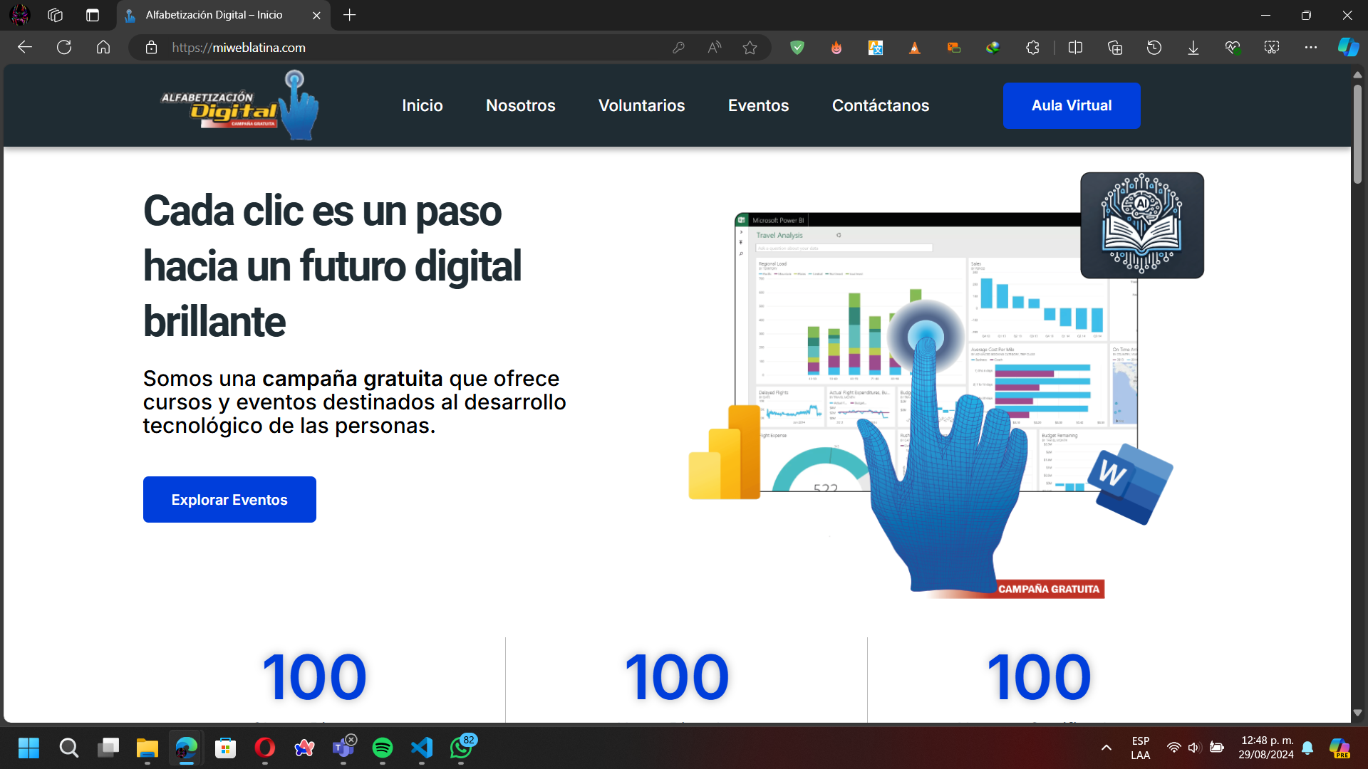Image resolution: width=1368 pixels, height=769 pixels.
Task: Click the browser refresh icon
Action: (x=64, y=48)
